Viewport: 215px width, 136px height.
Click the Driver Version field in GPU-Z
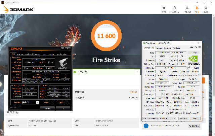[x=177, y=94]
